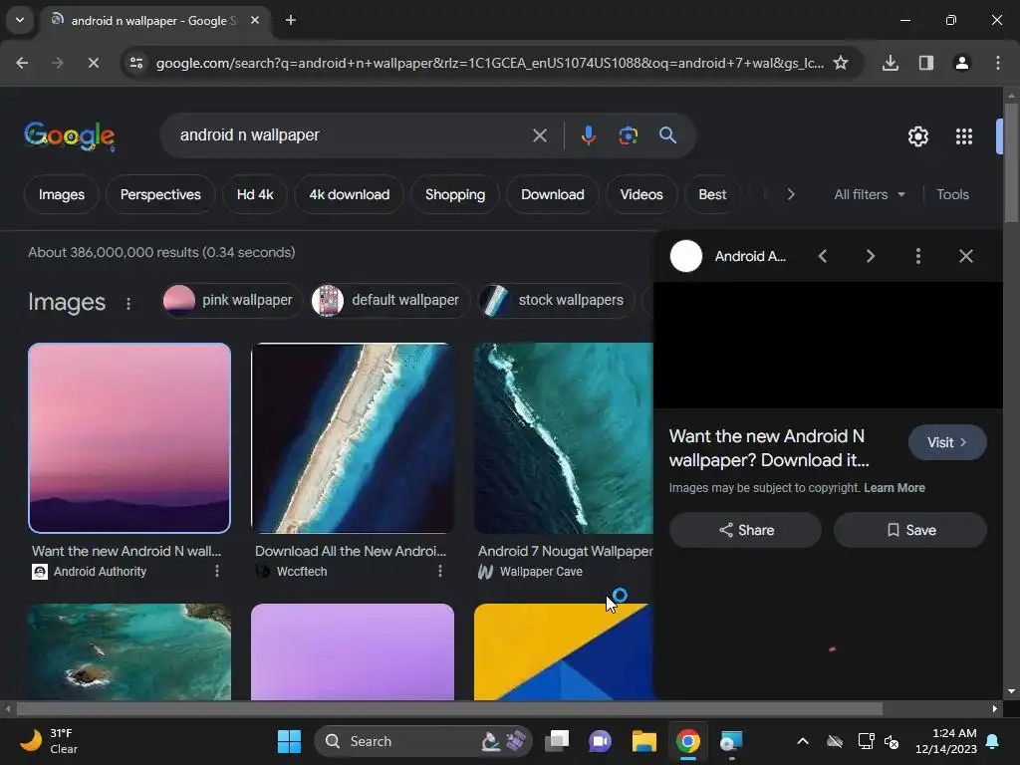Open Windows Start menu
This screenshot has height=765, width=1020.
coord(289,741)
